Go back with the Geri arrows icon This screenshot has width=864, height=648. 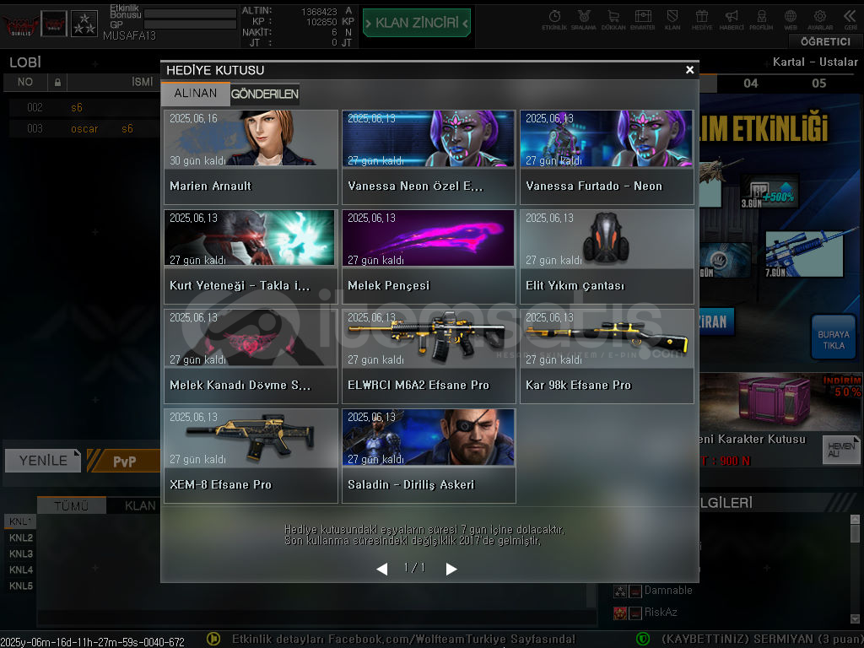[x=850, y=19]
